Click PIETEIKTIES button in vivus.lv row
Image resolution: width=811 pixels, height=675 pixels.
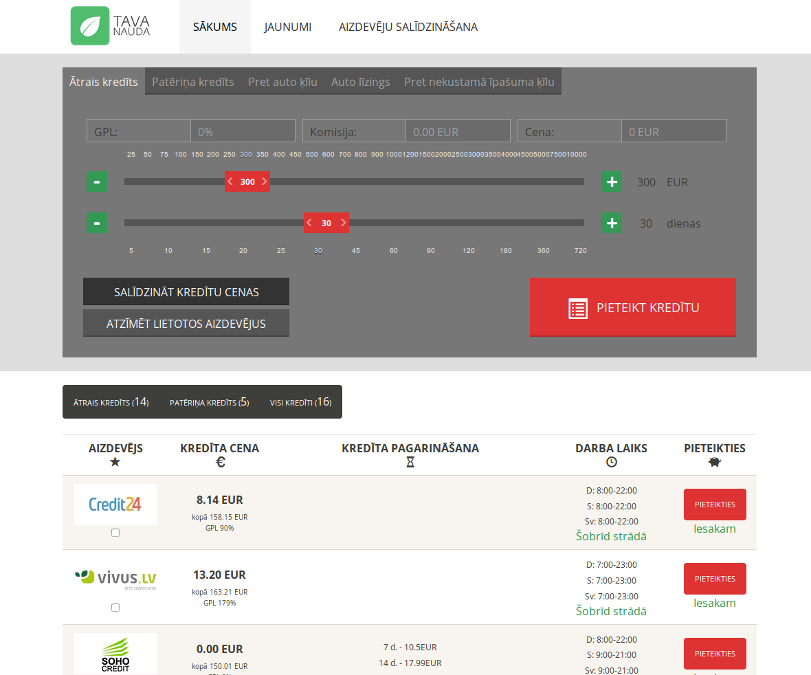tap(715, 578)
